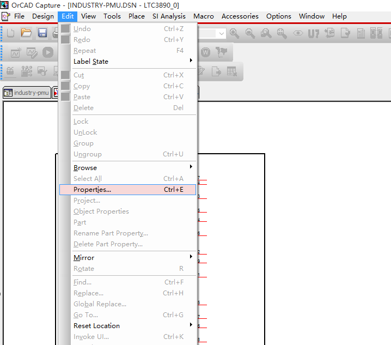Open the Window menu
This screenshot has width=391, height=345.
(x=311, y=16)
